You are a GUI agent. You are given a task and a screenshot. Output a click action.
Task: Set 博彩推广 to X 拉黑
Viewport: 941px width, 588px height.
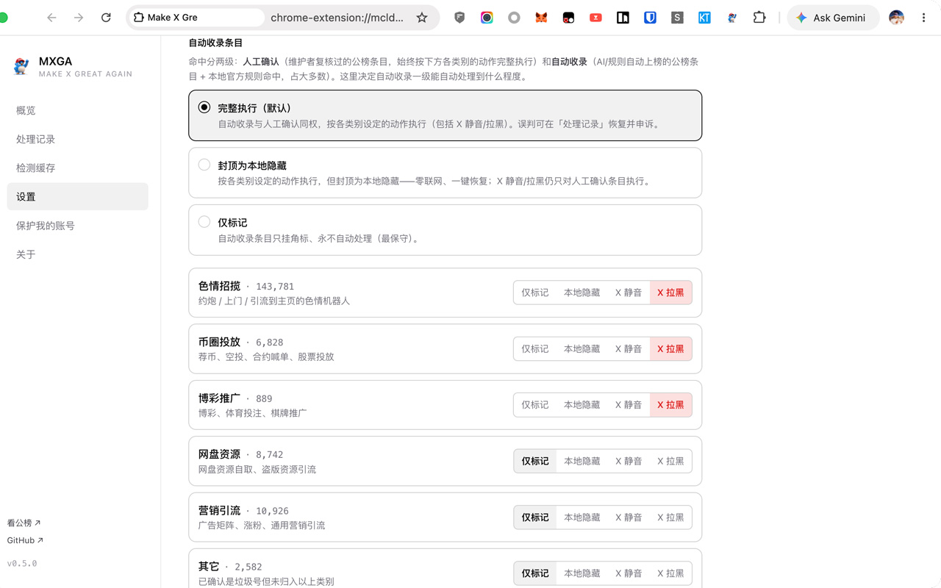pos(670,405)
